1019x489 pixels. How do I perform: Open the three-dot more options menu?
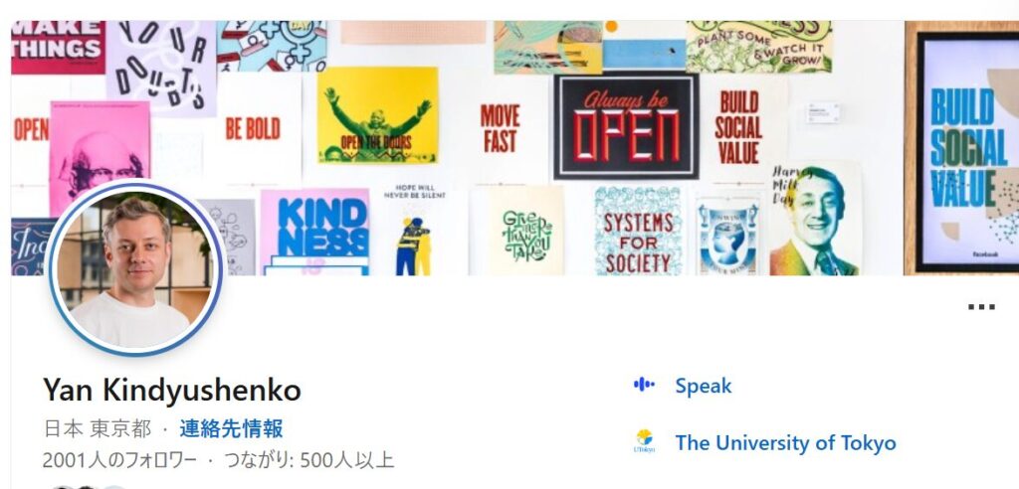coord(981,307)
